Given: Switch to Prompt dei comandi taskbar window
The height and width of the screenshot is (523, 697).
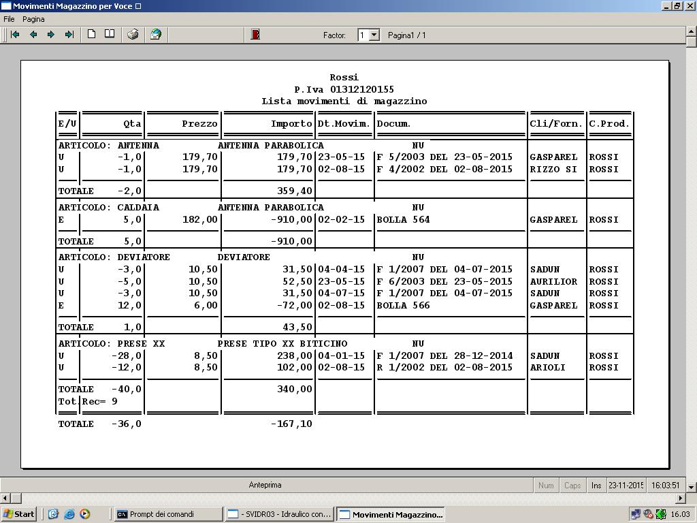Looking at the screenshot, I should (x=168, y=514).
